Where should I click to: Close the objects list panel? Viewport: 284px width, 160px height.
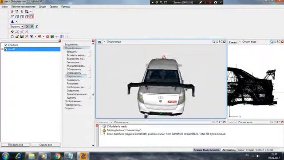point(60,41)
